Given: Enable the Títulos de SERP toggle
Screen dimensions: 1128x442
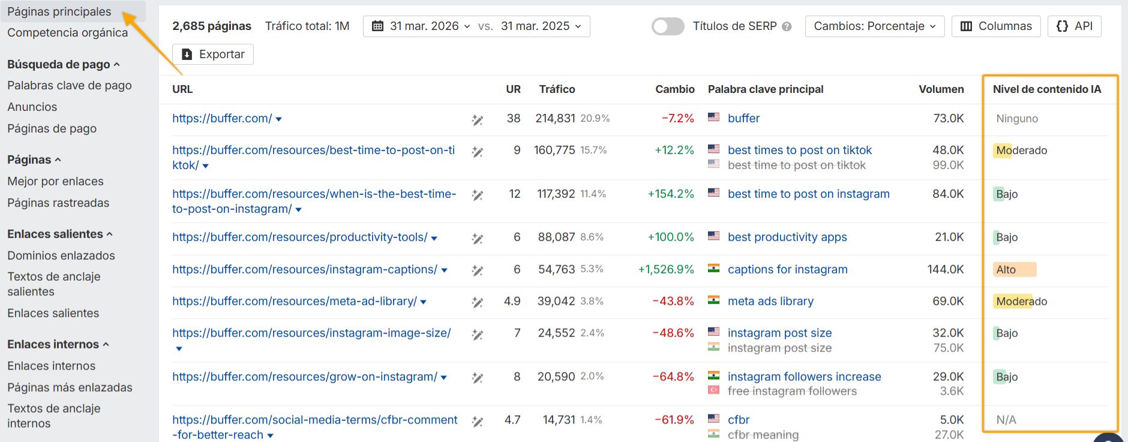Looking at the screenshot, I should click(667, 26).
